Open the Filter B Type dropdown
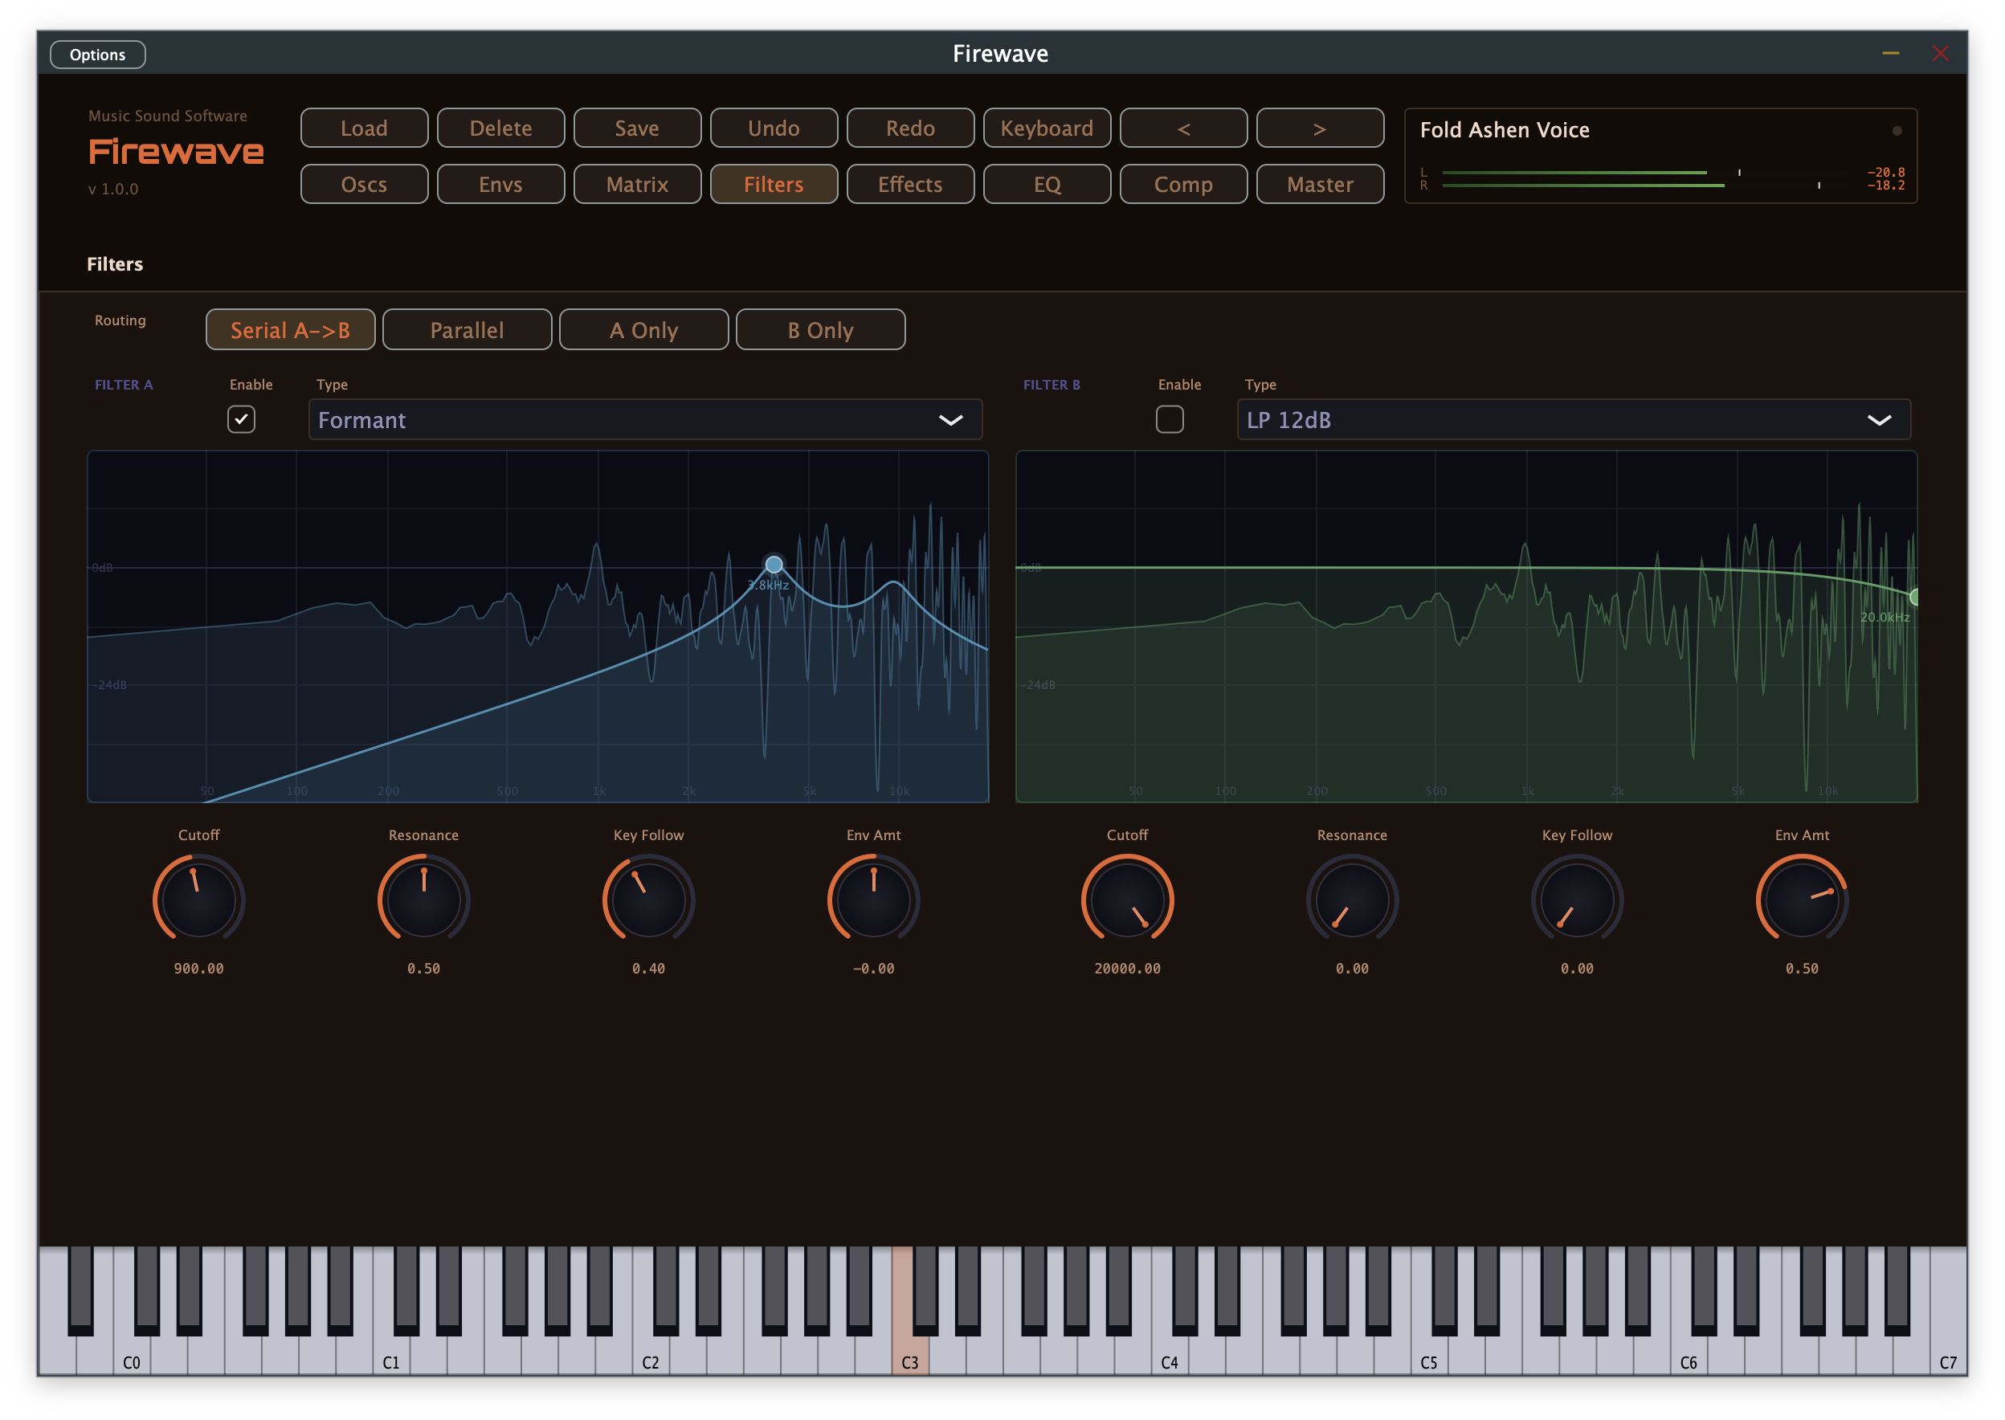 point(1573,420)
